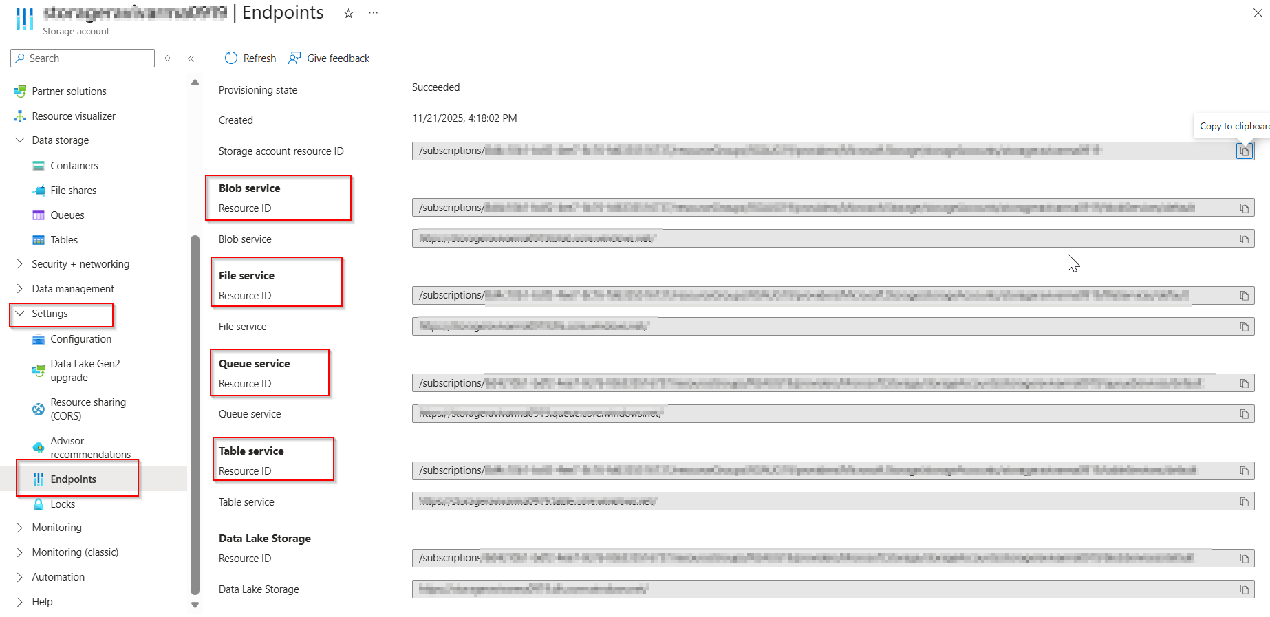Viewport: 1270px width, 617px height.
Task: Select the created date 11/21/2025, 4:18:02 PM
Action: click(x=464, y=118)
